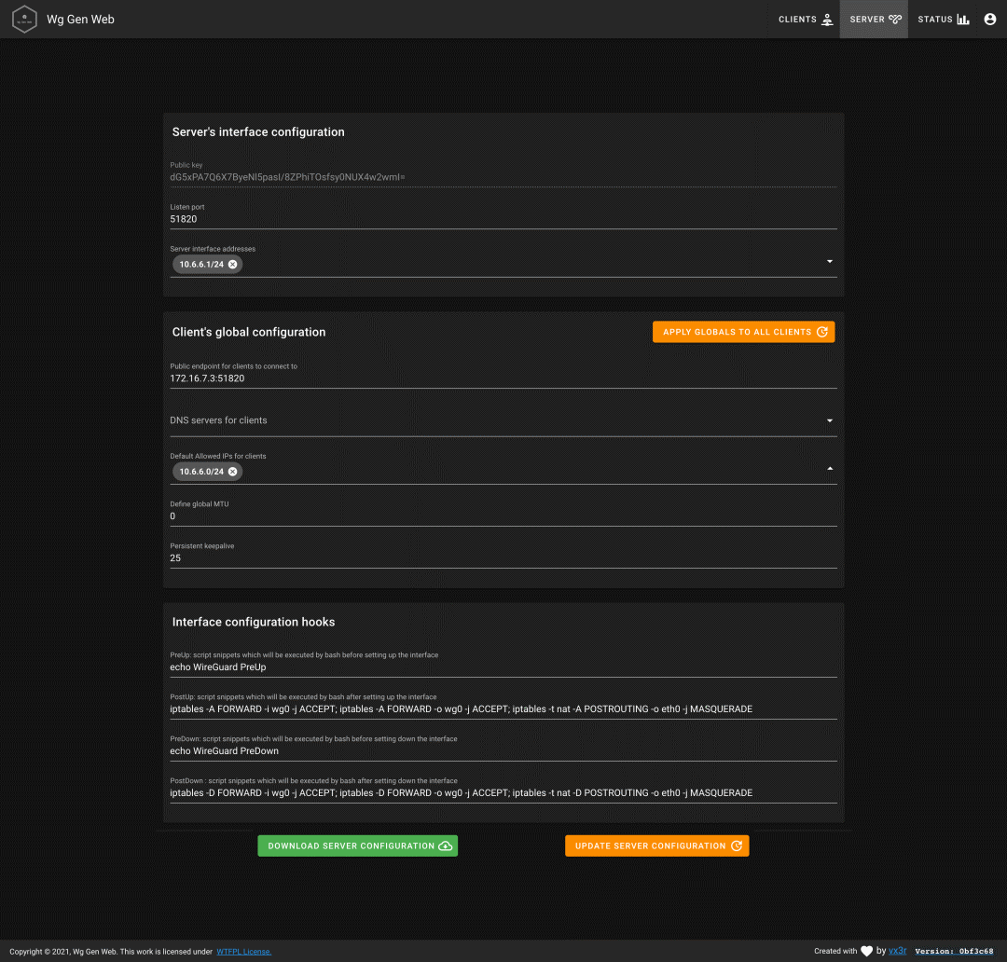Expand Server interface addresses dropdown arrow
This screenshot has width=1007, height=962.
pyautogui.click(x=829, y=261)
